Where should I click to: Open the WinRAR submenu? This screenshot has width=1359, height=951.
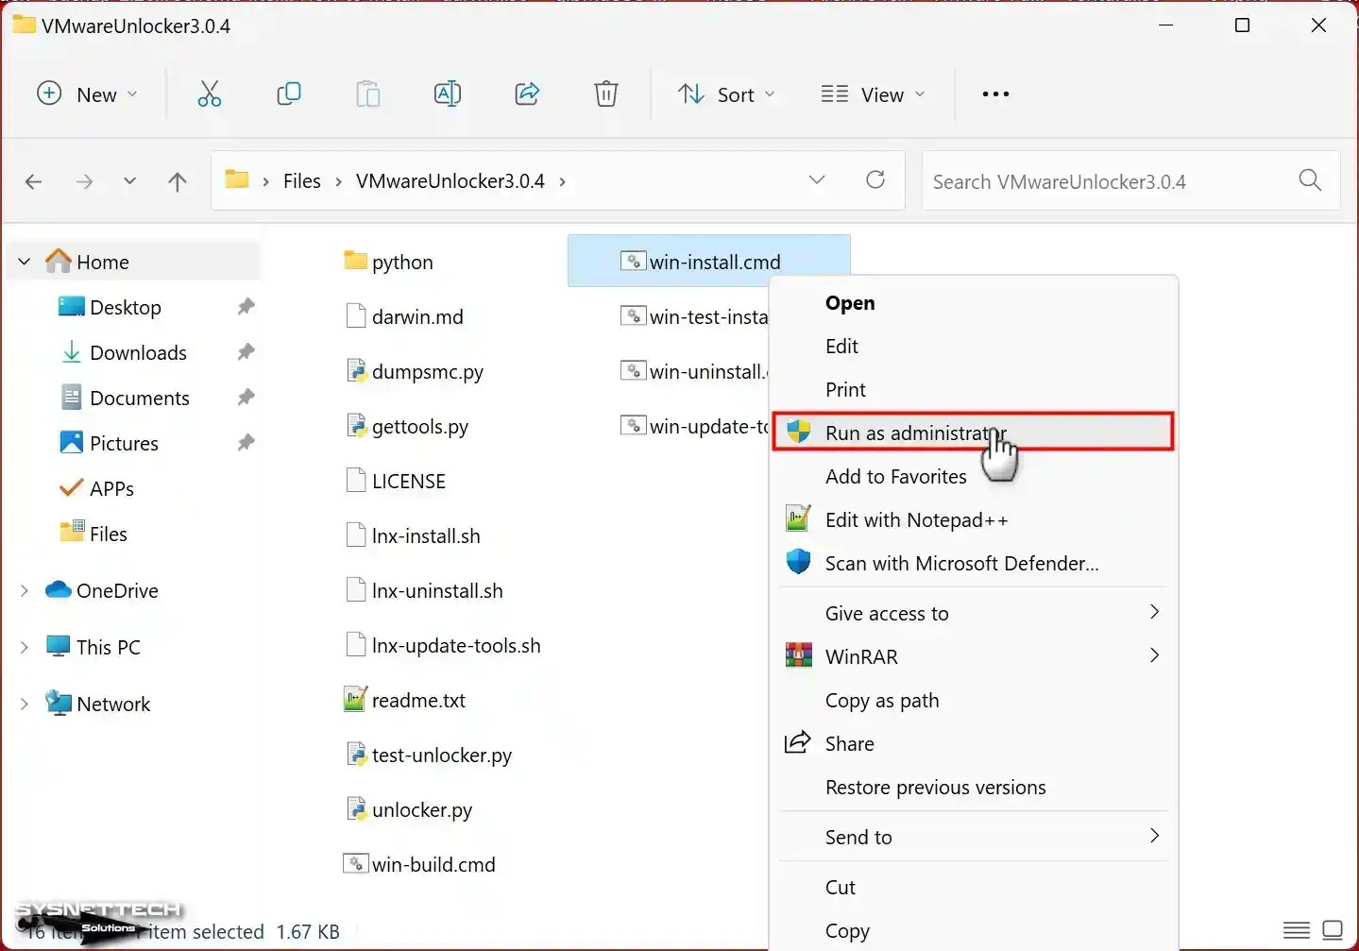pyautogui.click(x=973, y=657)
